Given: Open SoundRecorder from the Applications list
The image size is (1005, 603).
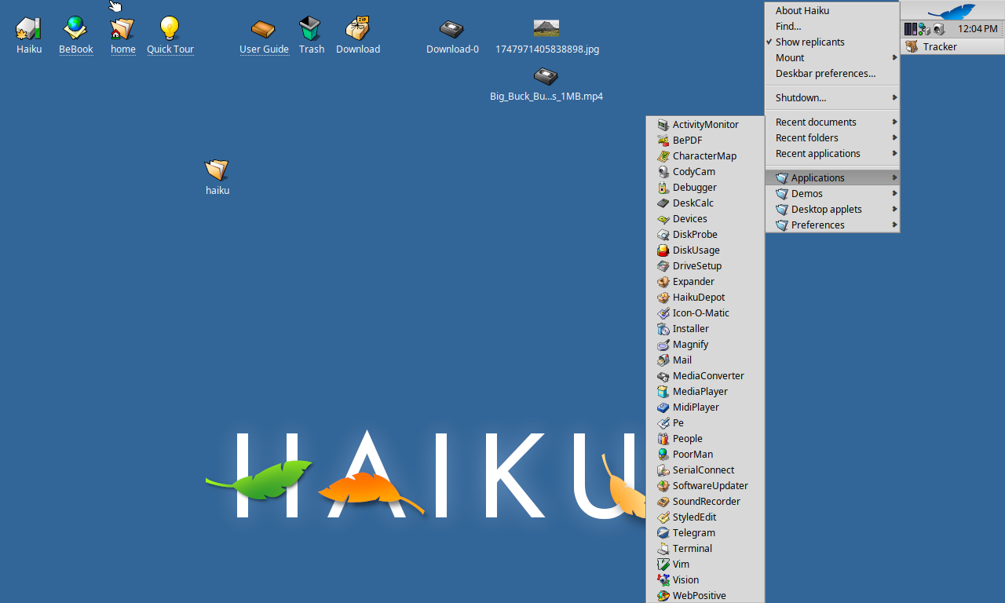Looking at the screenshot, I should point(705,501).
